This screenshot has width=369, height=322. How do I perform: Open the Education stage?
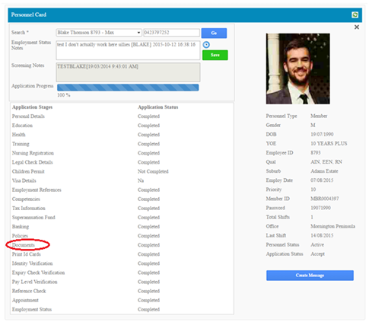[22, 126]
